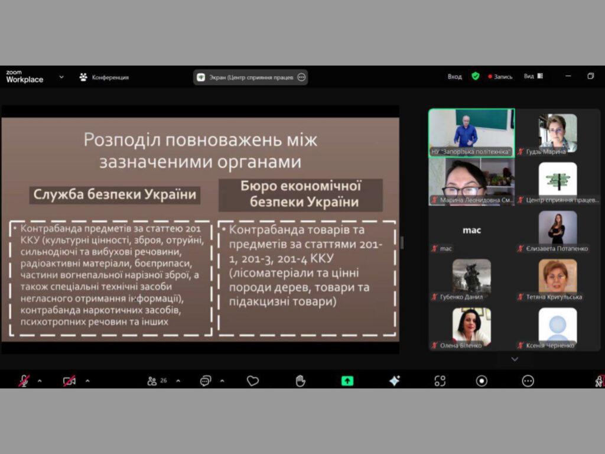This screenshot has width=605, height=454.
Task: Open the Конференция meeting info menu
Action: 104,77
